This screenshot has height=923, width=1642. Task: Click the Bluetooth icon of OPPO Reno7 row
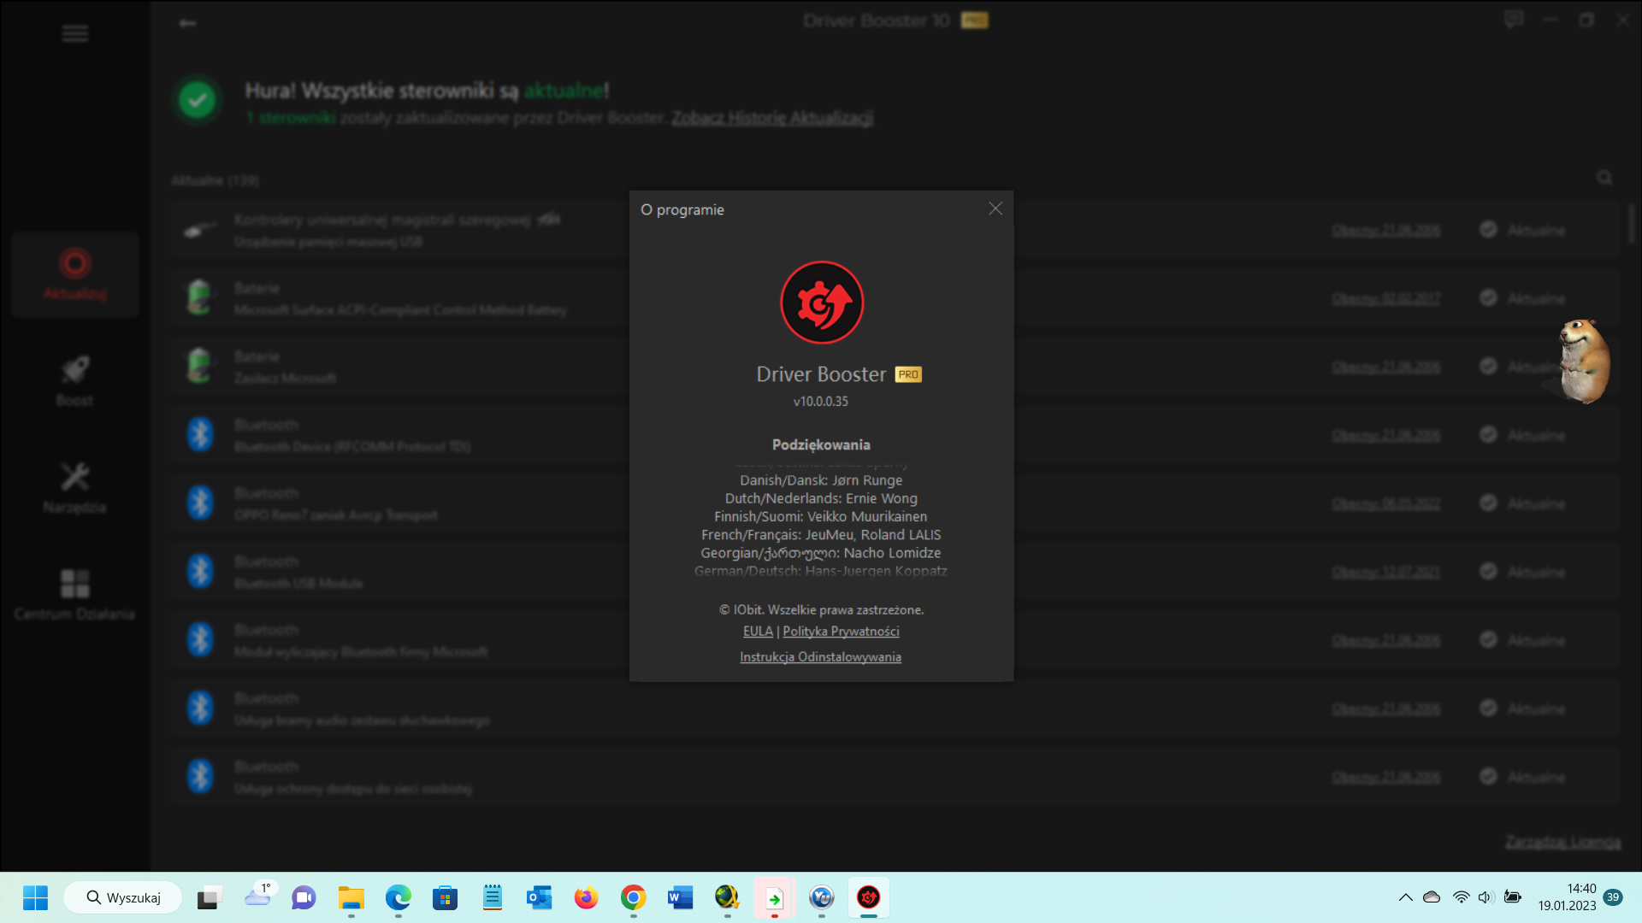point(200,503)
